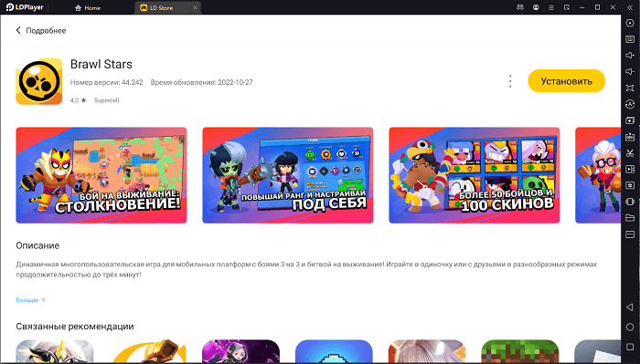
Task: Open the synchronizer sidebar icon
Action: tap(630, 186)
